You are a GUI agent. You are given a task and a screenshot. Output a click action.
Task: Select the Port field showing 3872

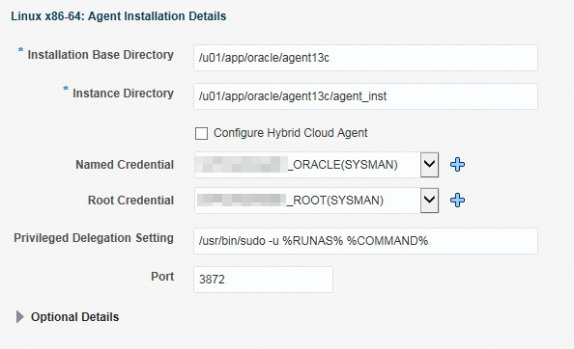(x=263, y=280)
